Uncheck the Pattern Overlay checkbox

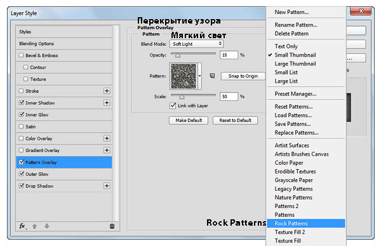pyautogui.click(x=22, y=162)
